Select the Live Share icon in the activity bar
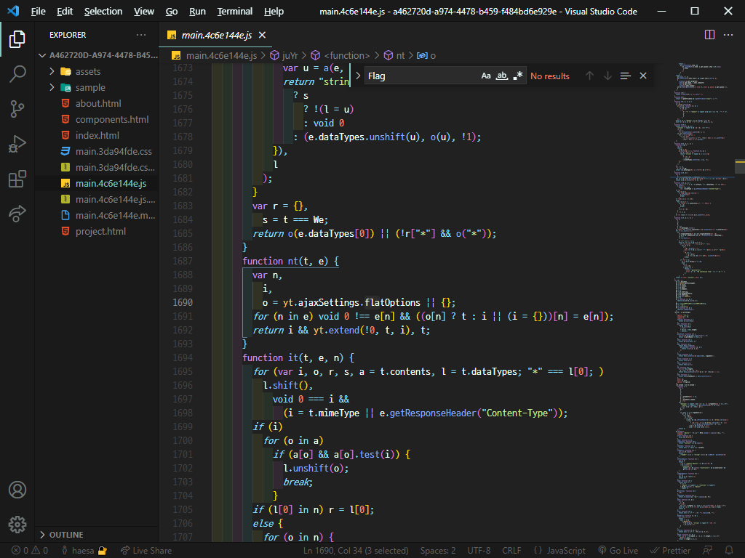Screen dimensions: 745x558 point(17,214)
